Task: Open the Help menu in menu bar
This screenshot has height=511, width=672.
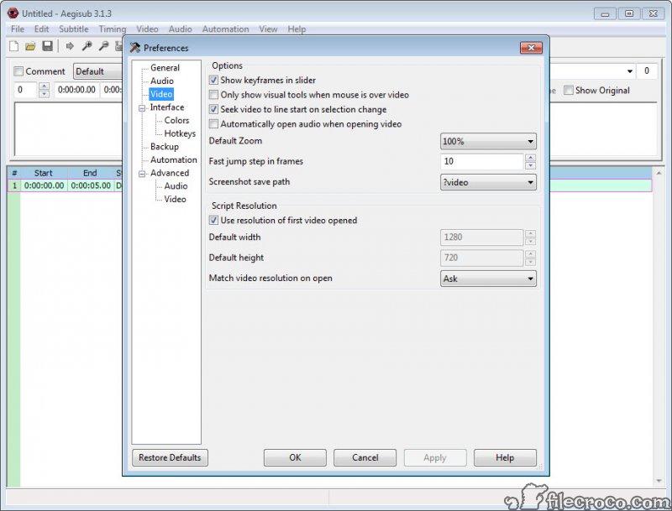Action: coord(297,29)
